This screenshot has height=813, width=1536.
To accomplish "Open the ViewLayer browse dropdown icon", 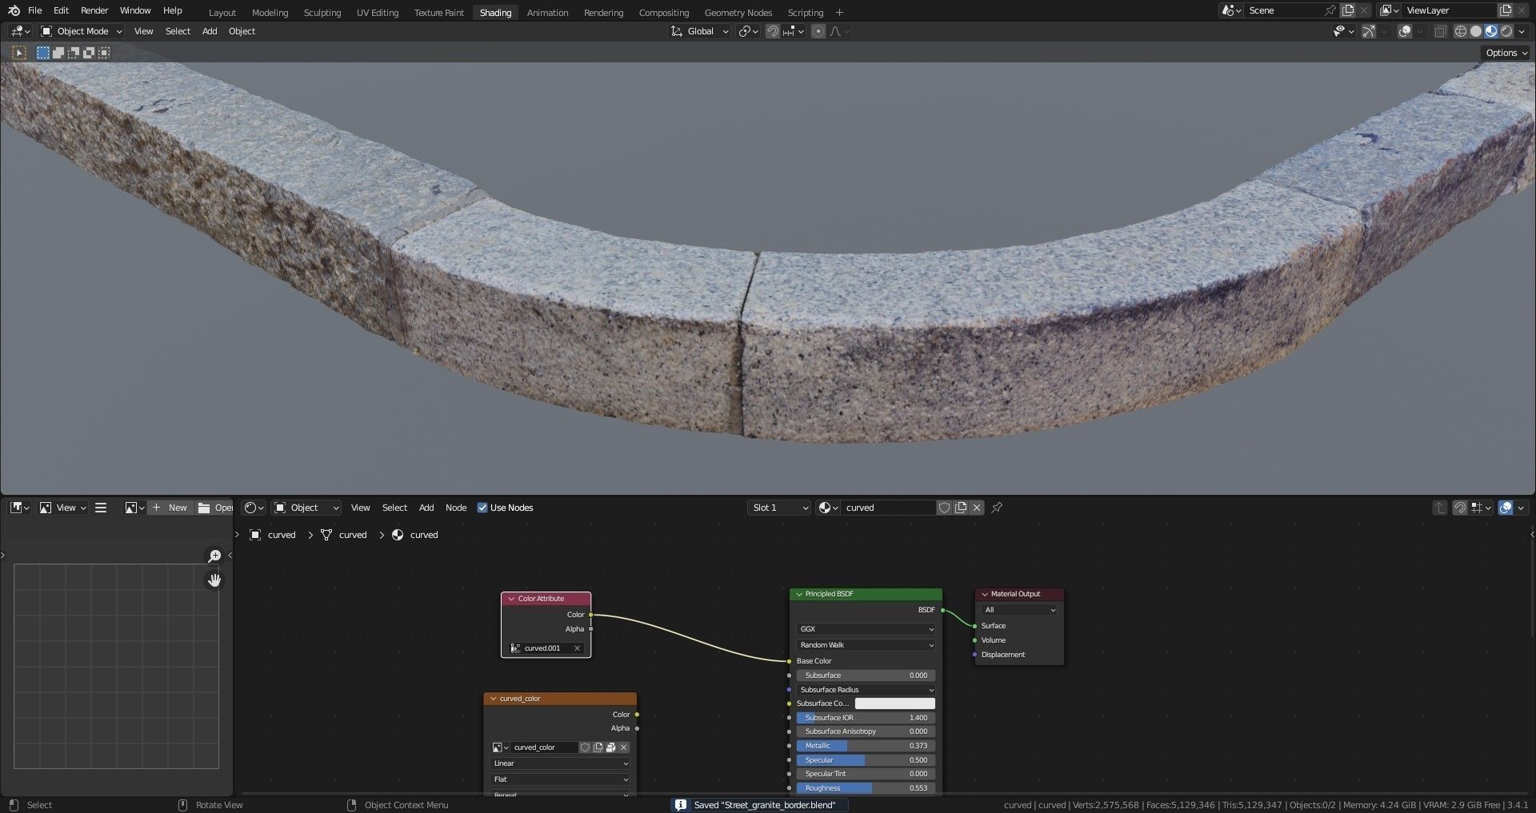I will tap(1389, 10).
